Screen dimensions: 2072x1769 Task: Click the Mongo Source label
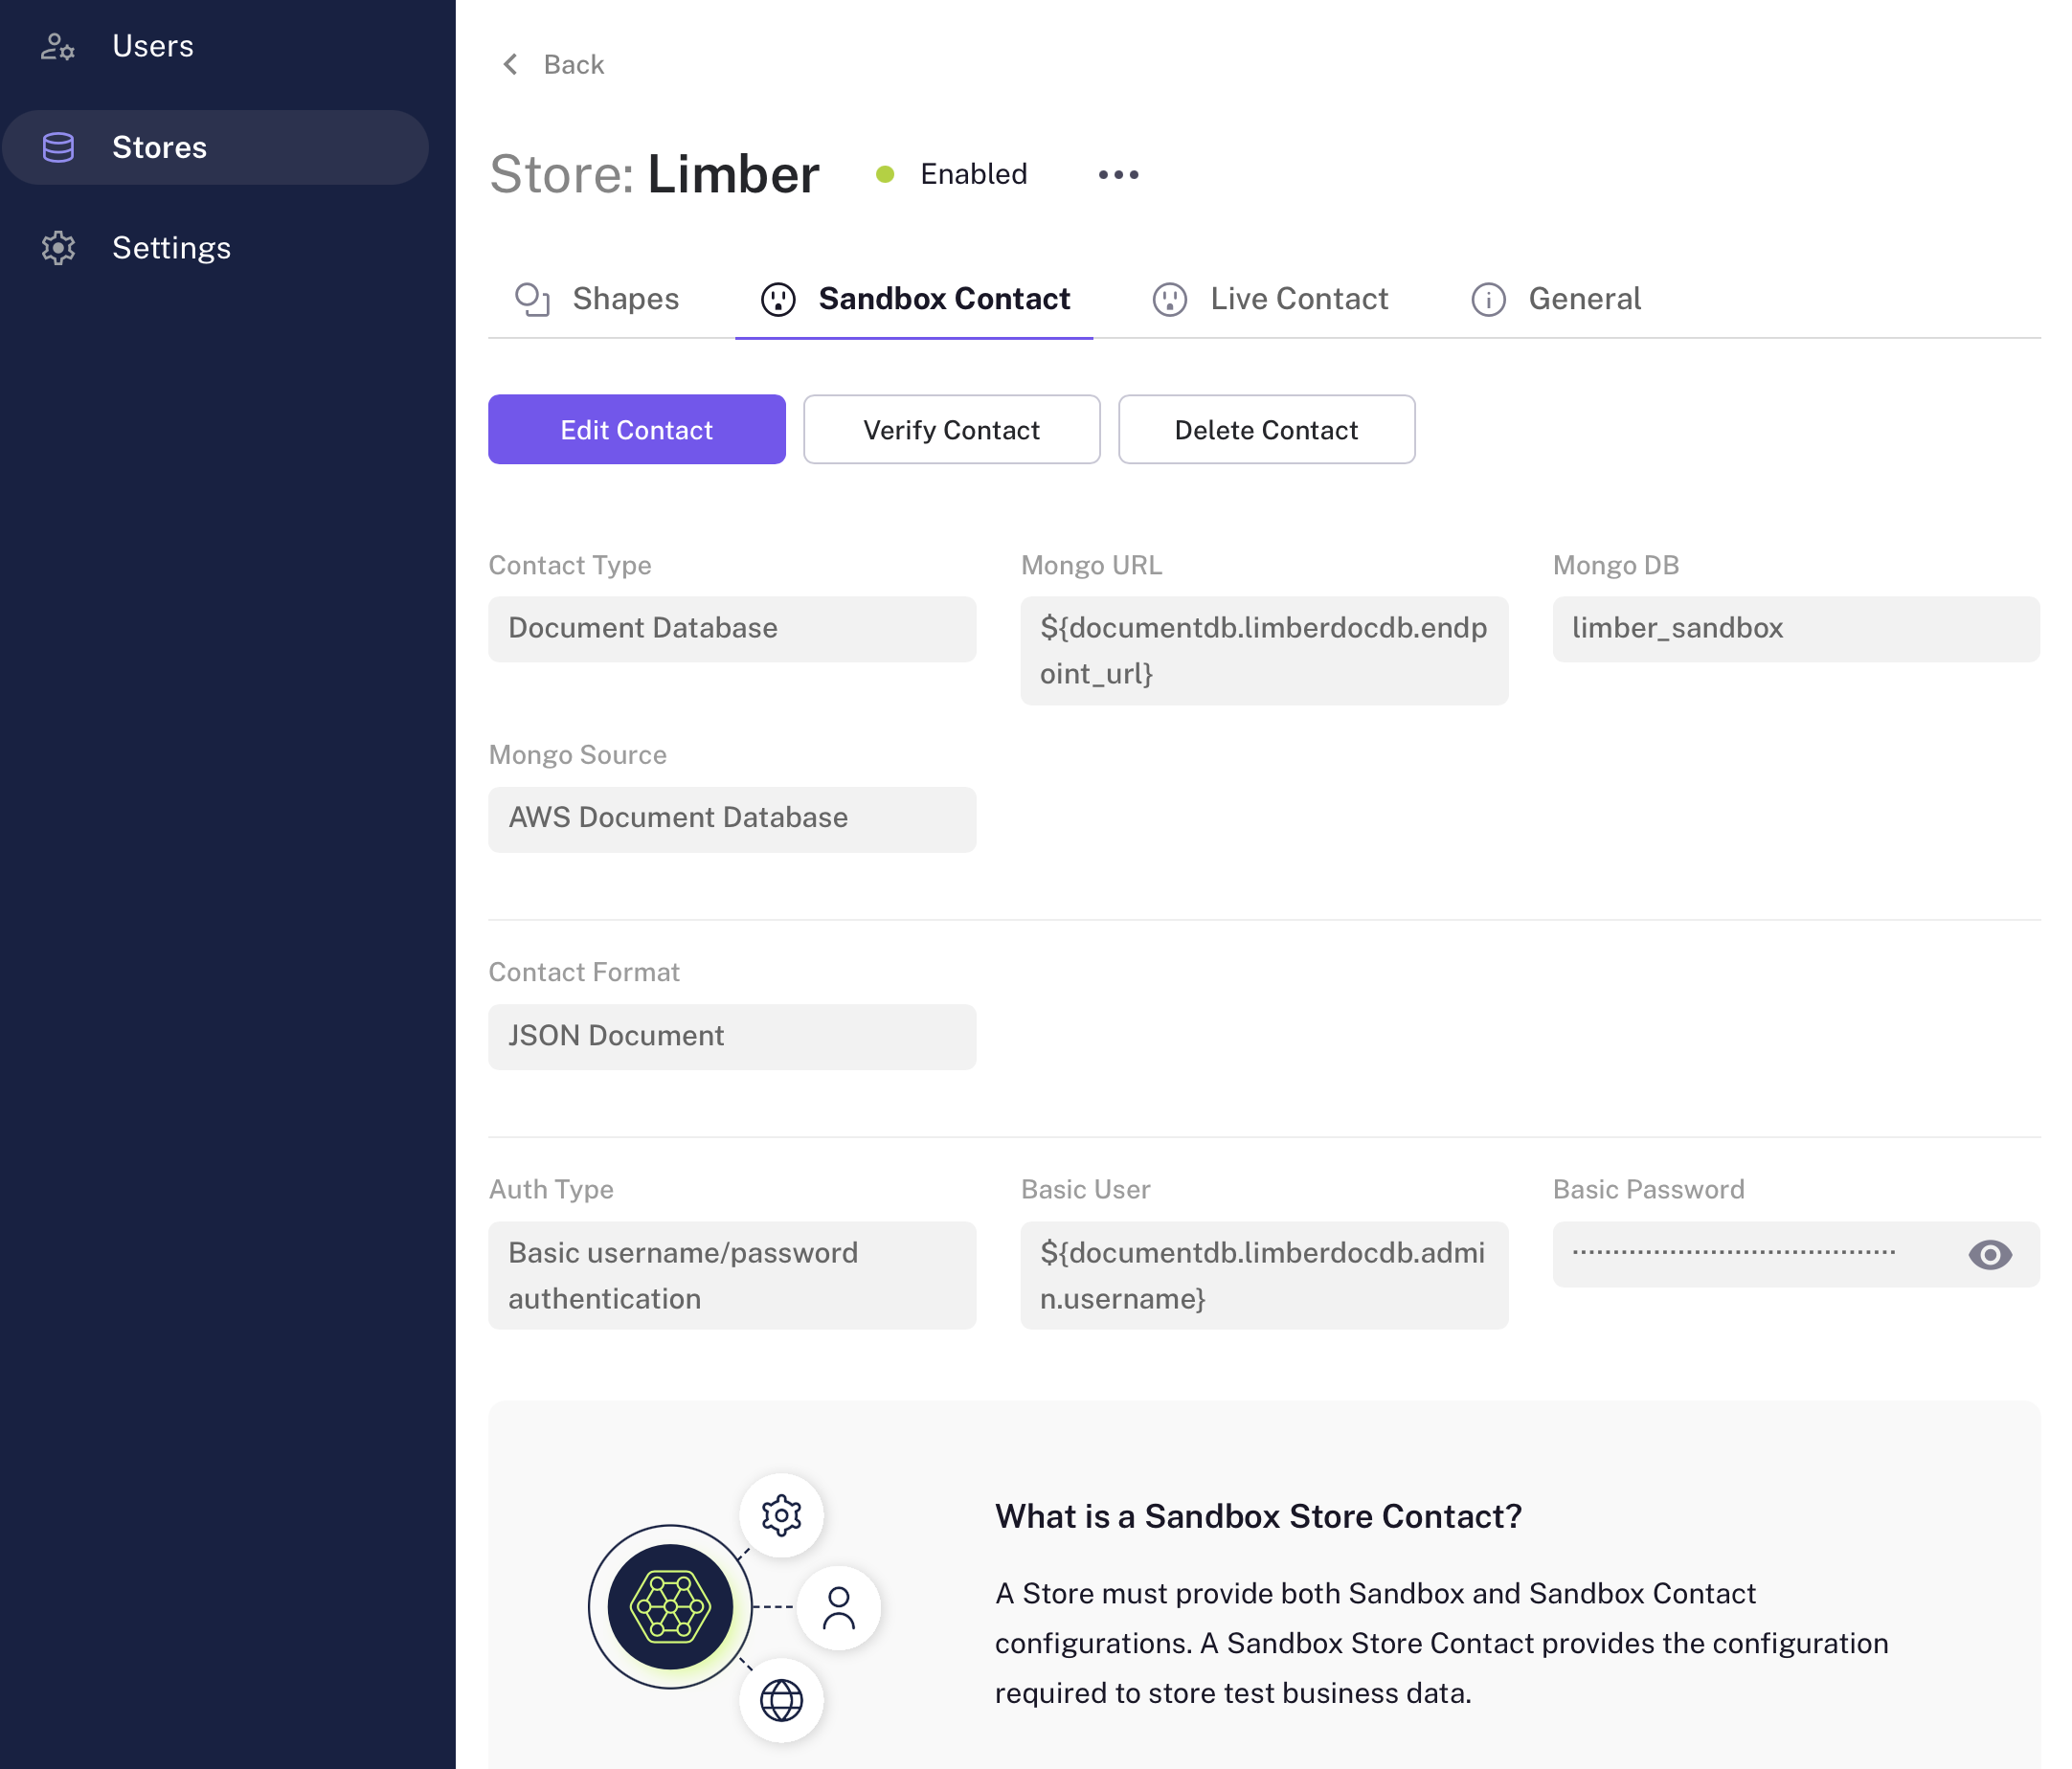point(578,754)
